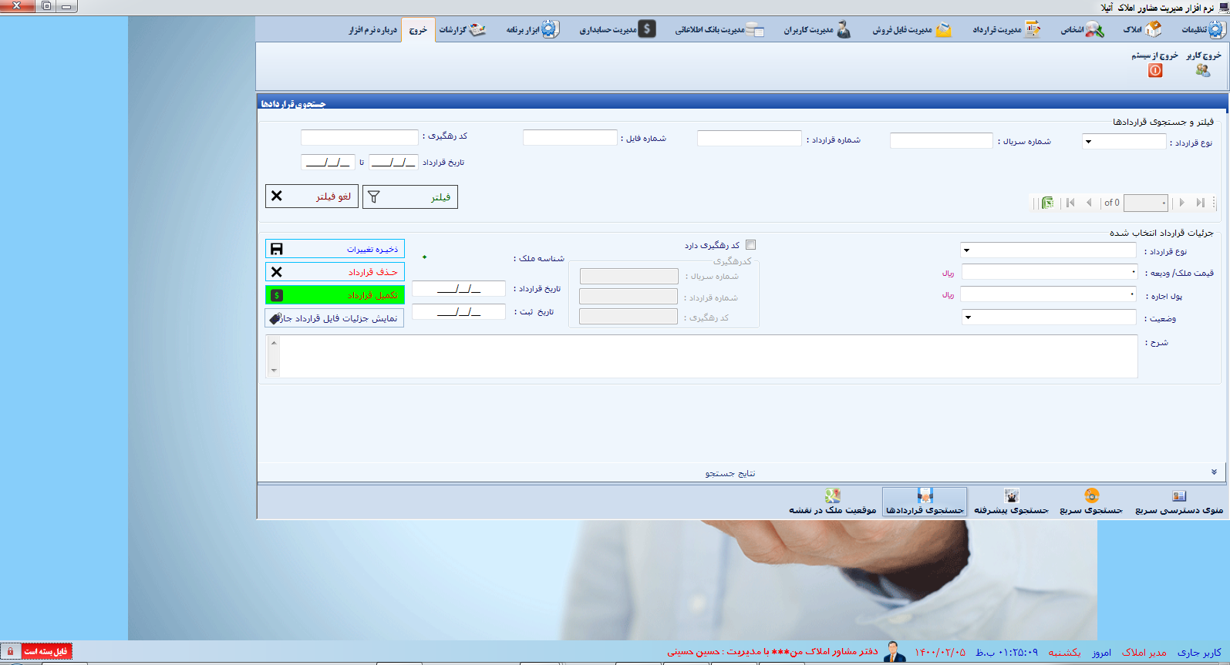Toggle the کد رهگیری دارد checkbox
This screenshot has width=1230, height=665.
click(751, 245)
